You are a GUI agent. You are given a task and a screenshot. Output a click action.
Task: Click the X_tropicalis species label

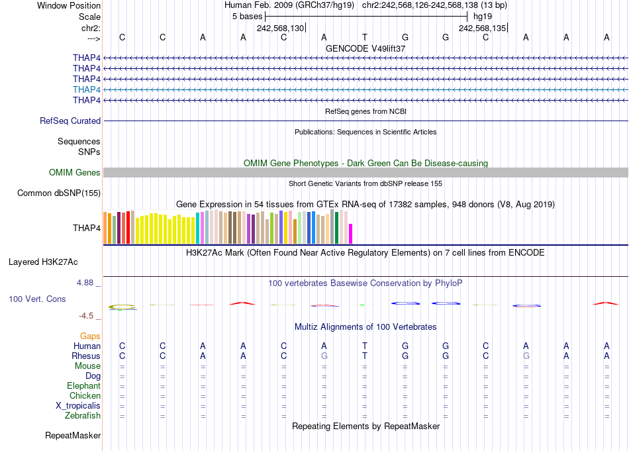78,406
